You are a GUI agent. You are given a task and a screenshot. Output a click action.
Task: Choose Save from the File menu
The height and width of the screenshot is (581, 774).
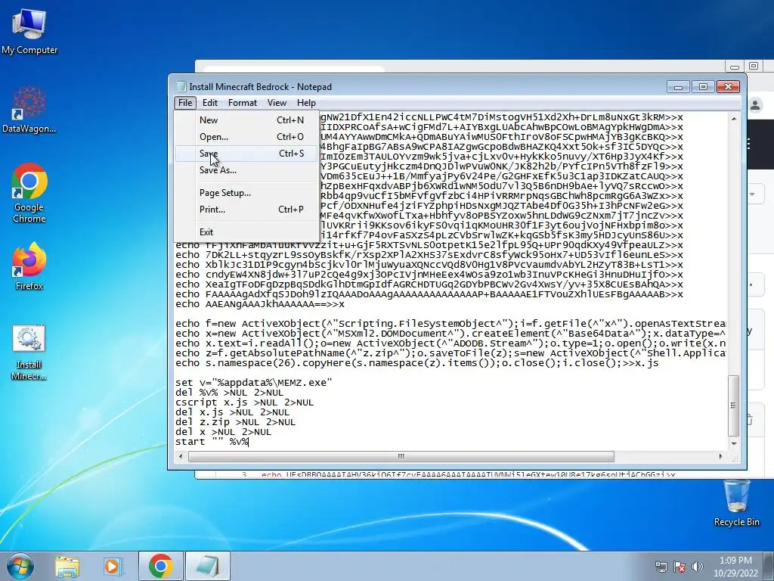[246, 154]
